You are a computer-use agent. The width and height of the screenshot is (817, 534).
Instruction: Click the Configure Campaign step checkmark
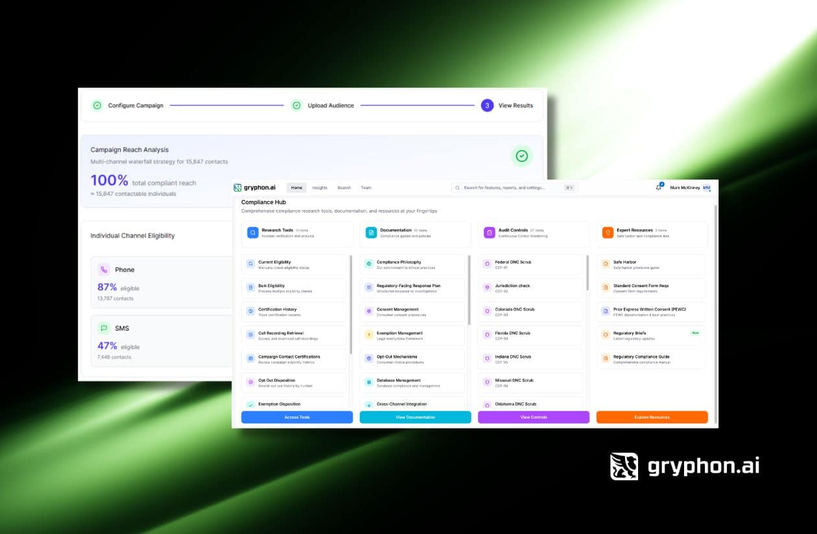coord(97,106)
